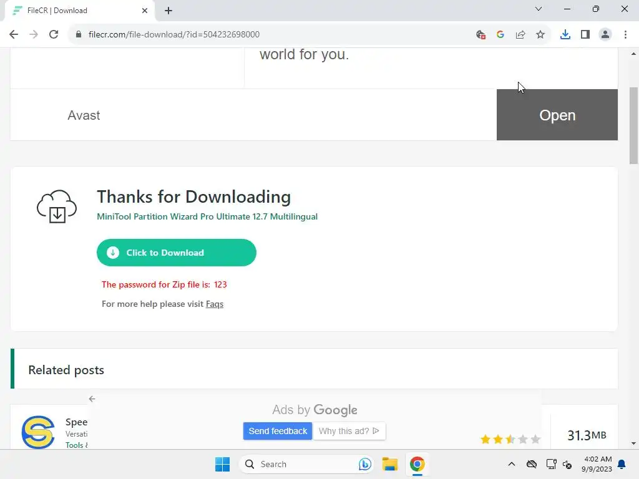
Task: Show hidden system tray icons
Action: [x=512, y=464]
